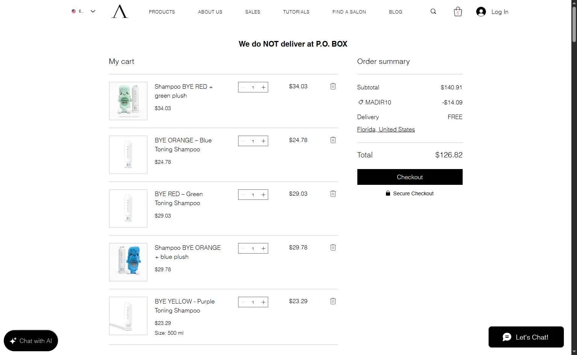
Task: Open the PRODUCTS menu
Action: pyautogui.click(x=162, y=12)
